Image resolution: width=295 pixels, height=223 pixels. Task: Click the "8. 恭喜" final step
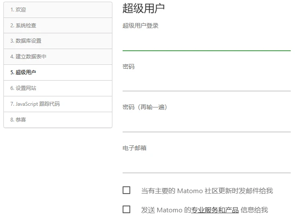[18, 120]
